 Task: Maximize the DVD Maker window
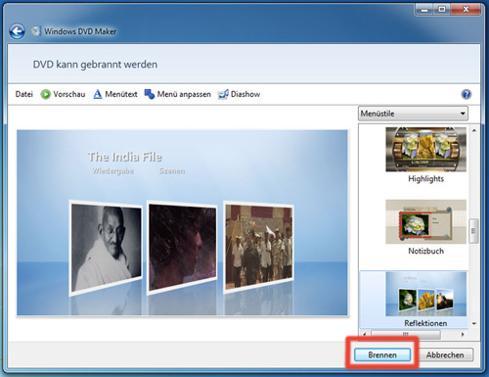click(442, 10)
